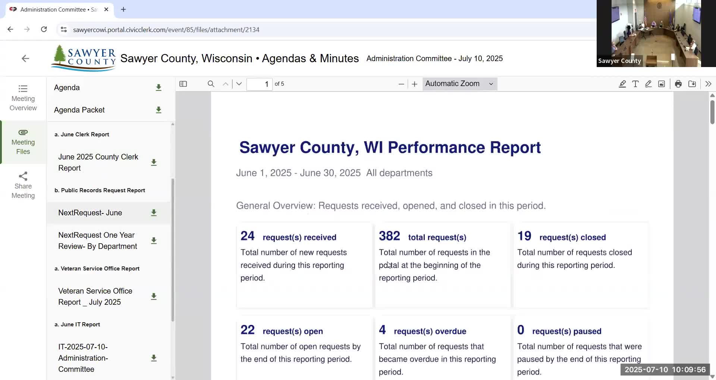716x380 pixels.
Task: Open IT-2025-07-10-Administration-Committee file
Action: pyautogui.click(x=83, y=358)
